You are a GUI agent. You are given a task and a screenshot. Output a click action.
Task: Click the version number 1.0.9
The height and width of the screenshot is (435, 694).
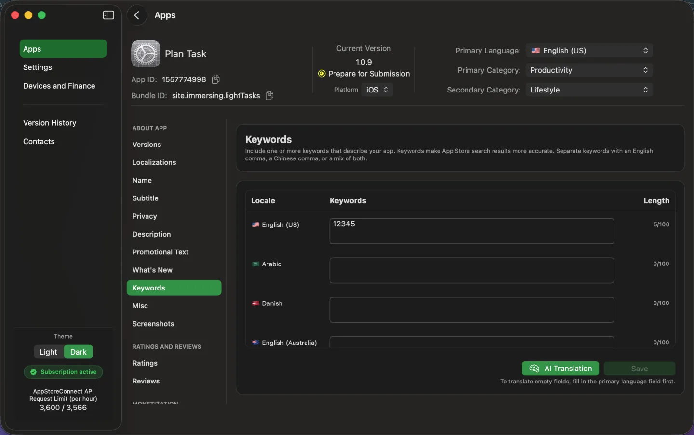(363, 62)
